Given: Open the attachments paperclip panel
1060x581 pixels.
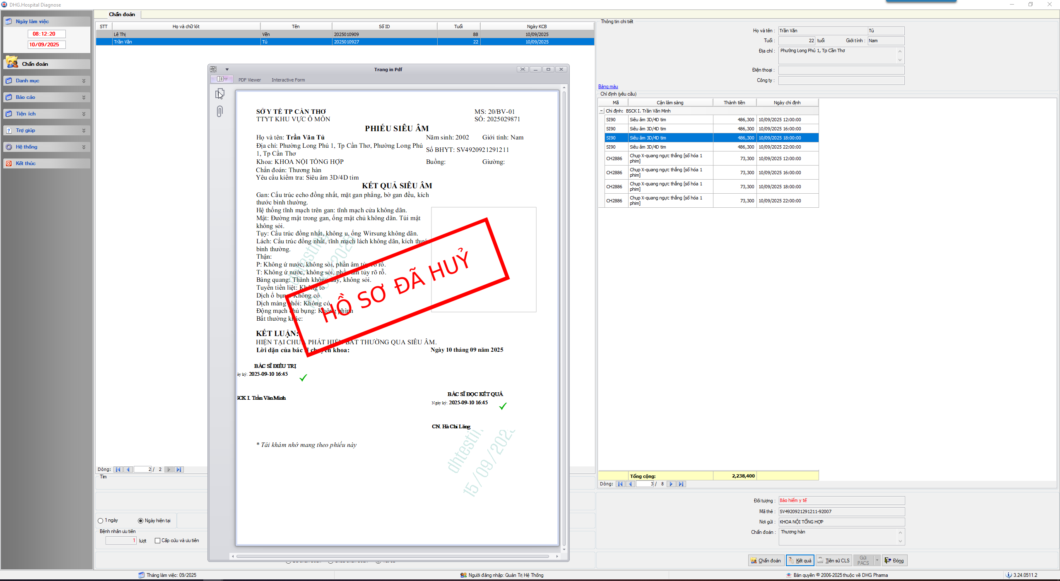Looking at the screenshot, I should (219, 111).
